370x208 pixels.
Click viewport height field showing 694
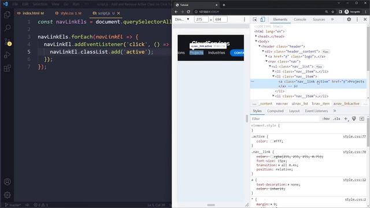pos(220,20)
